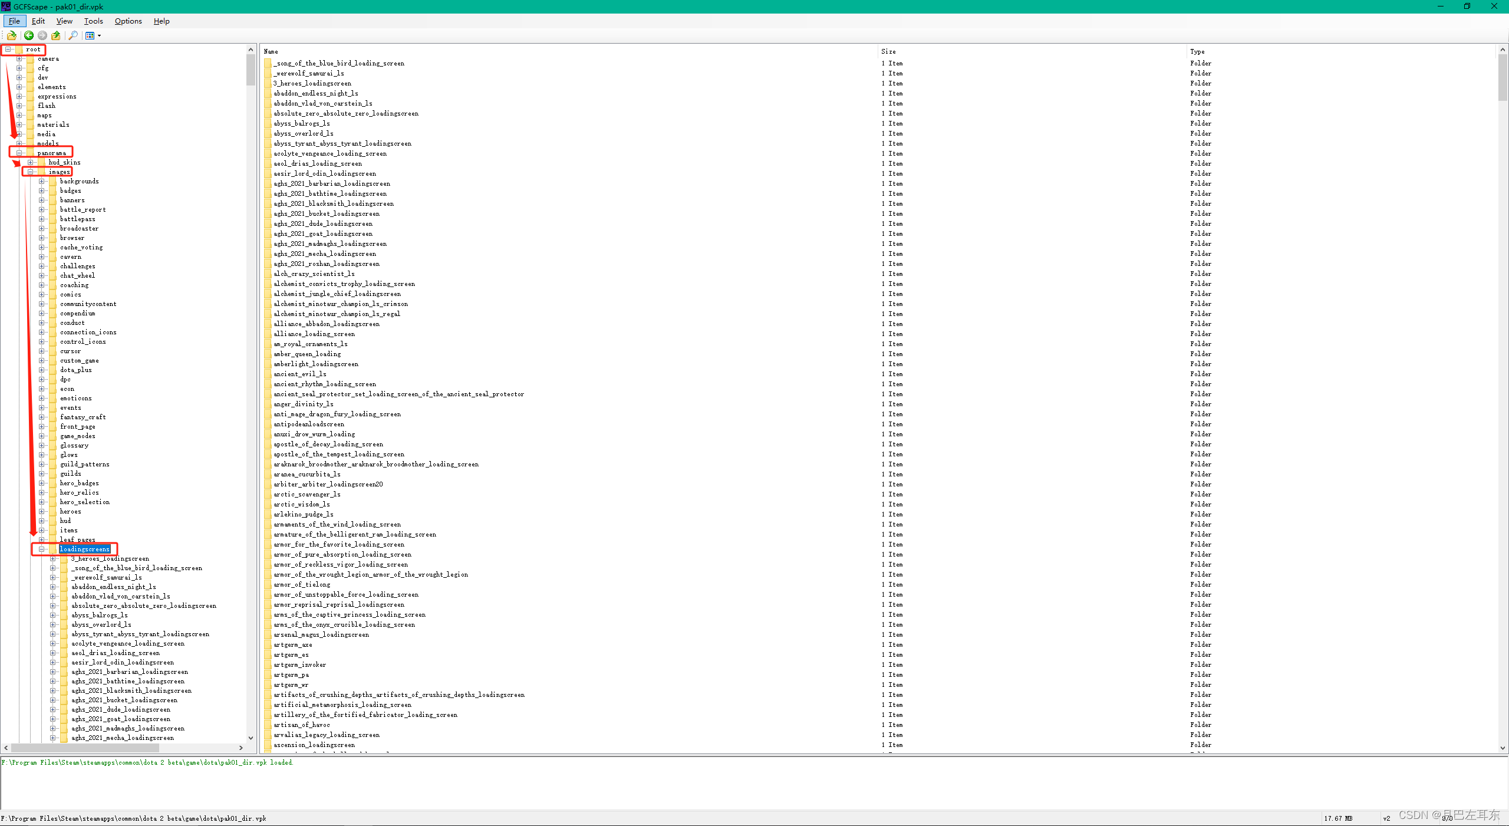Select amber_queen_loading in the file list
Screen dimensions: 1509x826
click(307, 354)
